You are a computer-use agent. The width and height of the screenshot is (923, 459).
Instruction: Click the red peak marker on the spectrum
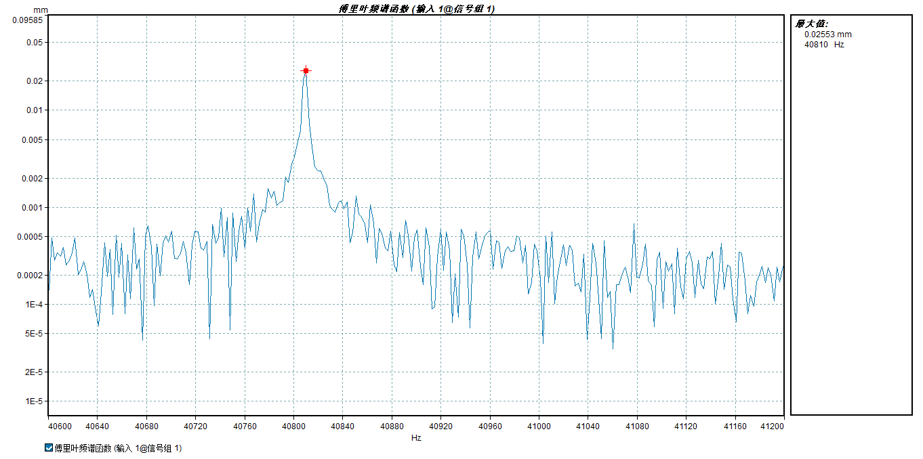point(306,70)
